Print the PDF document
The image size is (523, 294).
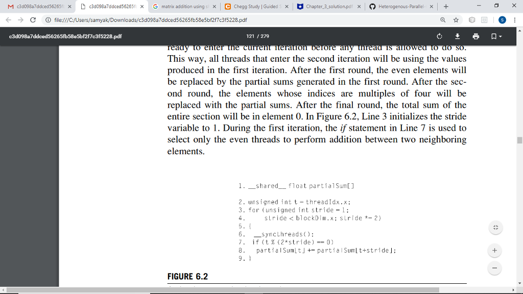click(476, 36)
